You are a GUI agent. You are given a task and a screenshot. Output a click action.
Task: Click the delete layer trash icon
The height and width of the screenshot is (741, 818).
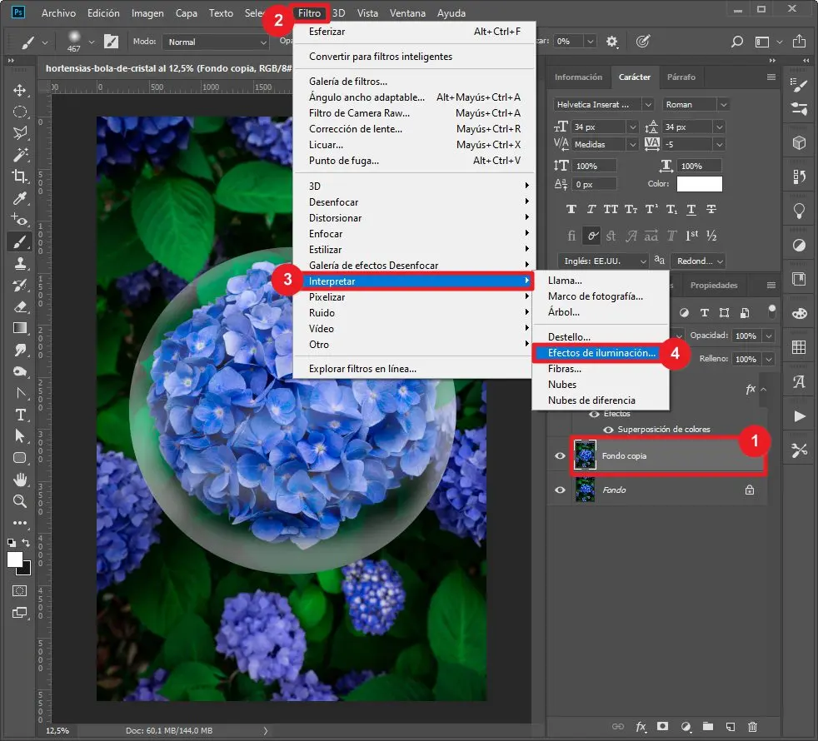[753, 727]
